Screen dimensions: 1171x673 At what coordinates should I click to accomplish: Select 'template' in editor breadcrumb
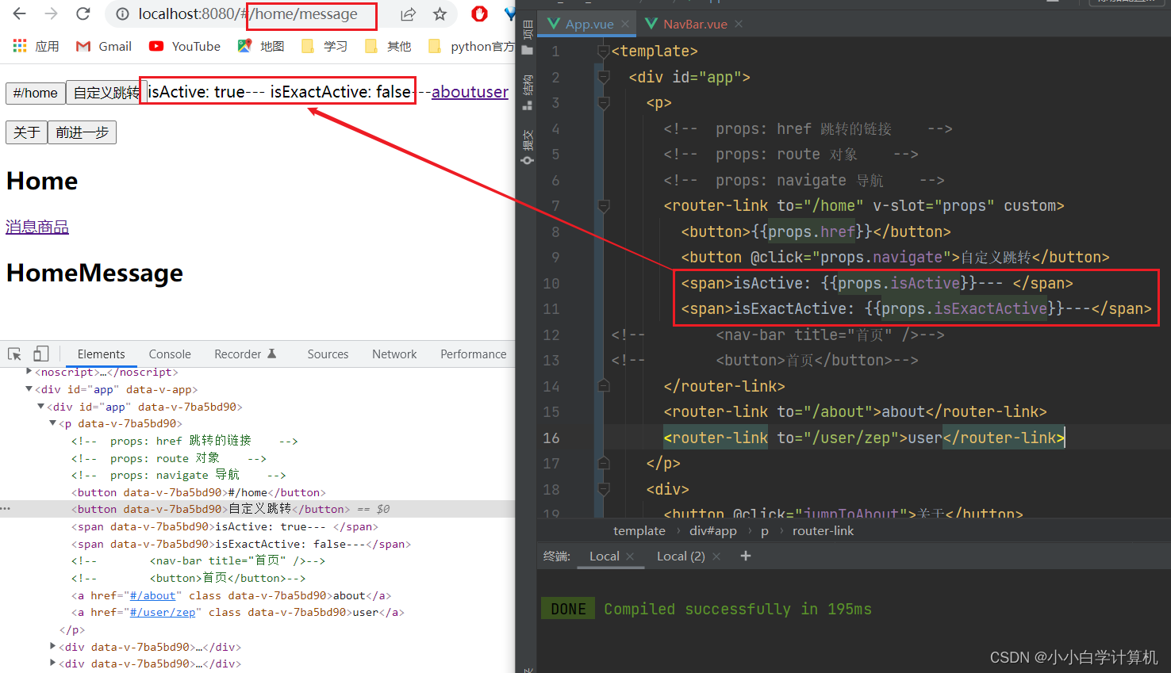(639, 530)
